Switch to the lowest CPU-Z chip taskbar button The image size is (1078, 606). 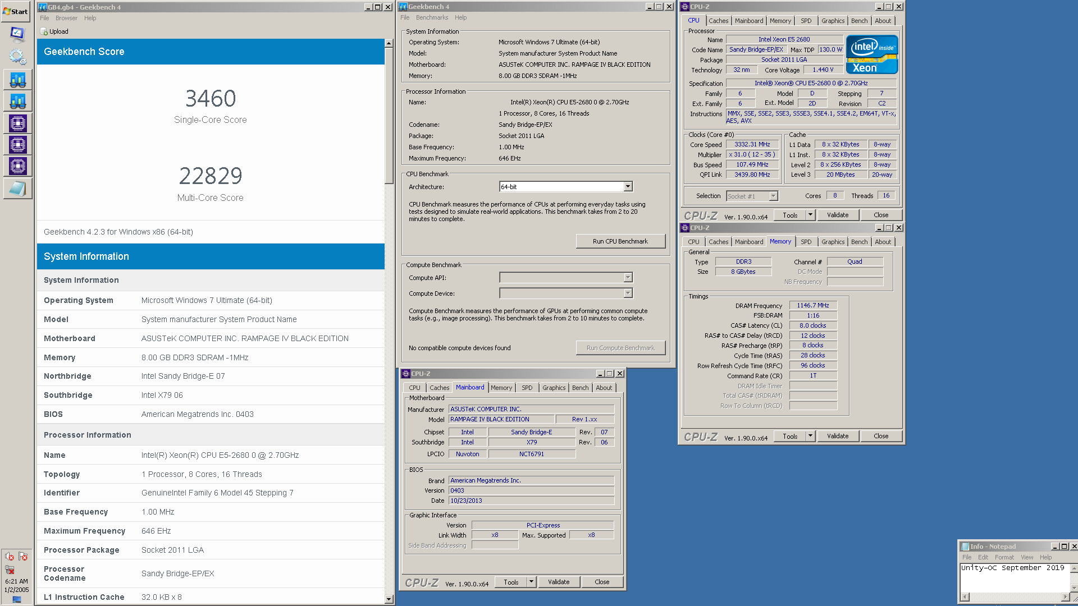click(17, 167)
